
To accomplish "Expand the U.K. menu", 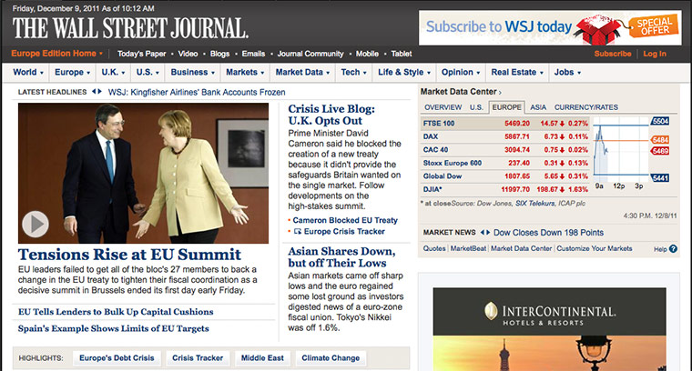I will [x=113, y=72].
